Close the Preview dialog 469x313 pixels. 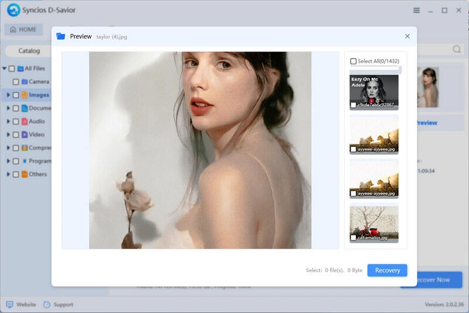407,36
